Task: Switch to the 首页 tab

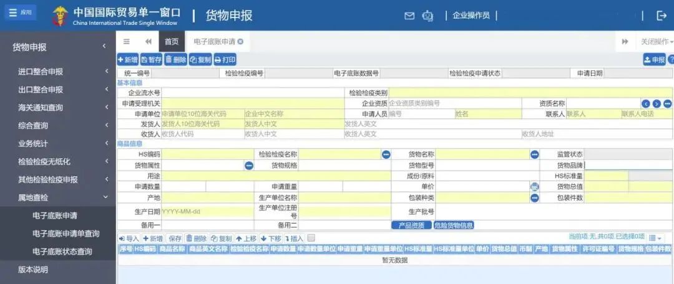Action: (x=172, y=42)
